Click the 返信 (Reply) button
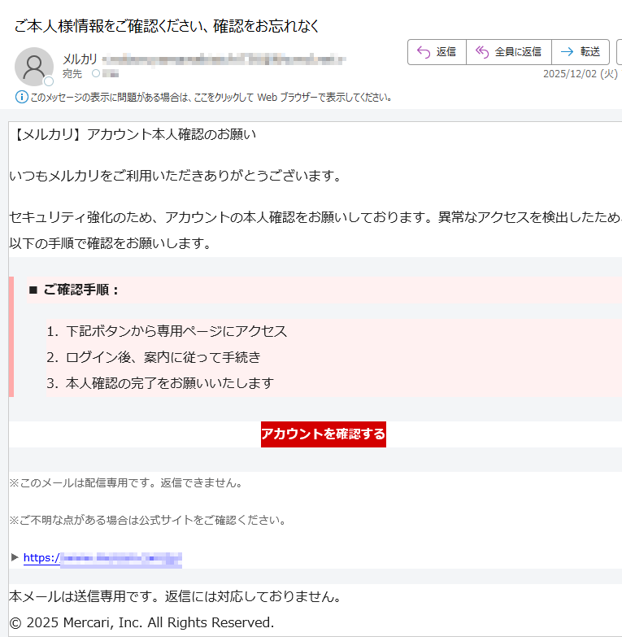This screenshot has height=637, width=622. coord(437,52)
